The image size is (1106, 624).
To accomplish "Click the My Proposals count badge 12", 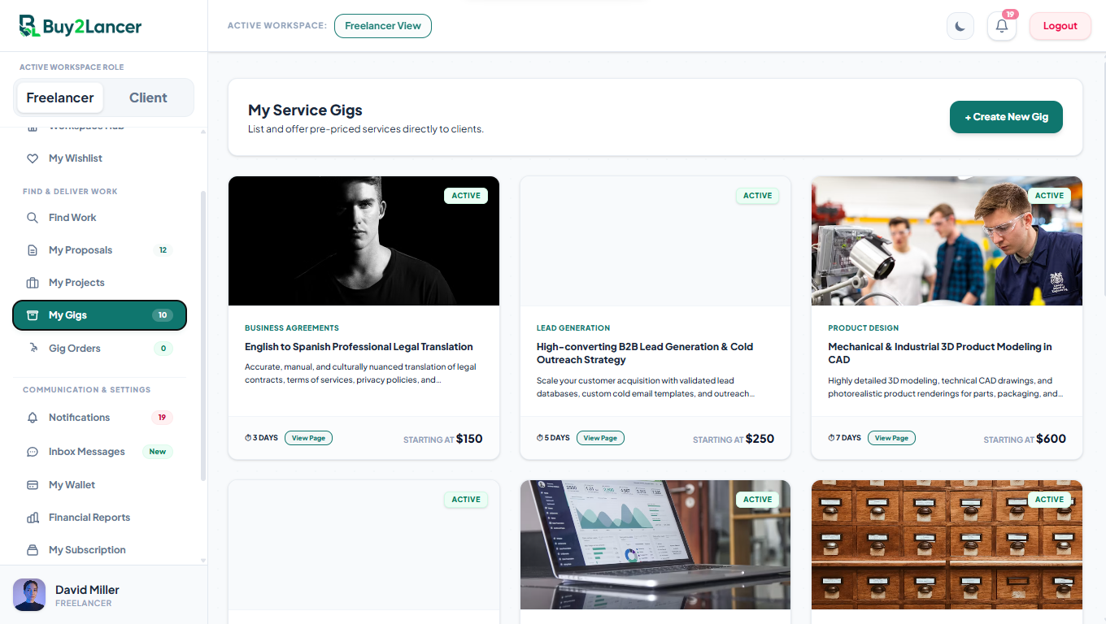I will (163, 250).
